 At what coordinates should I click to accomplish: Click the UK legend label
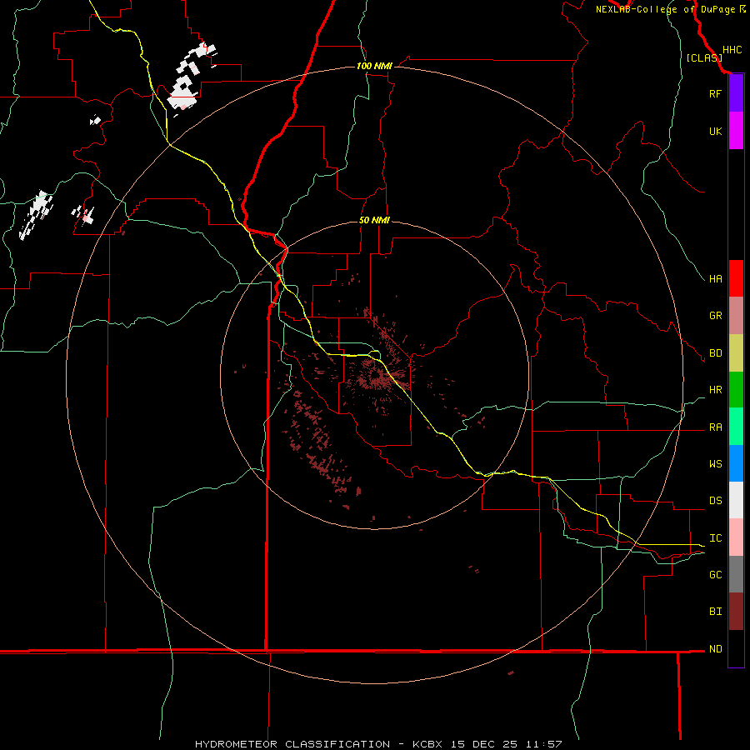tap(715, 131)
